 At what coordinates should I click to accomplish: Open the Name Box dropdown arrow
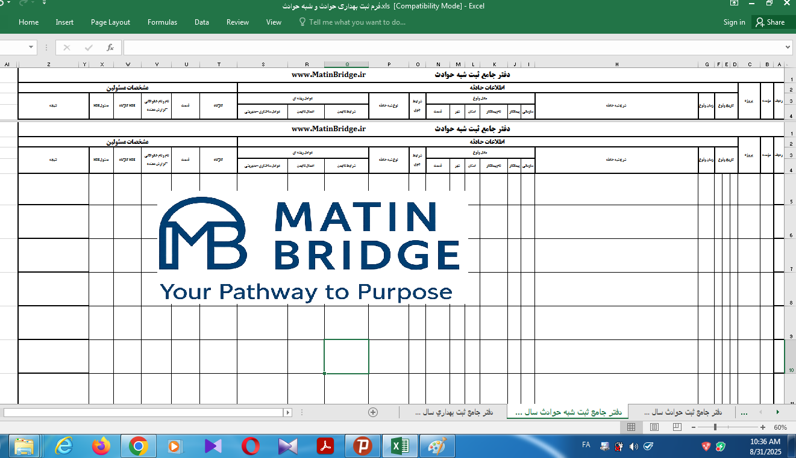pos(31,48)
